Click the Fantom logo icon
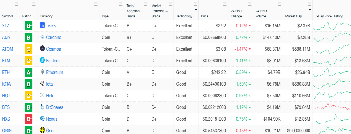The height and width of the screenshot is (134, 351). 42,61
